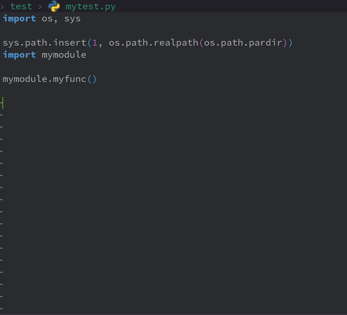Expand the first breadcrumb chevron at line start
347x315 pixels.
2,6
